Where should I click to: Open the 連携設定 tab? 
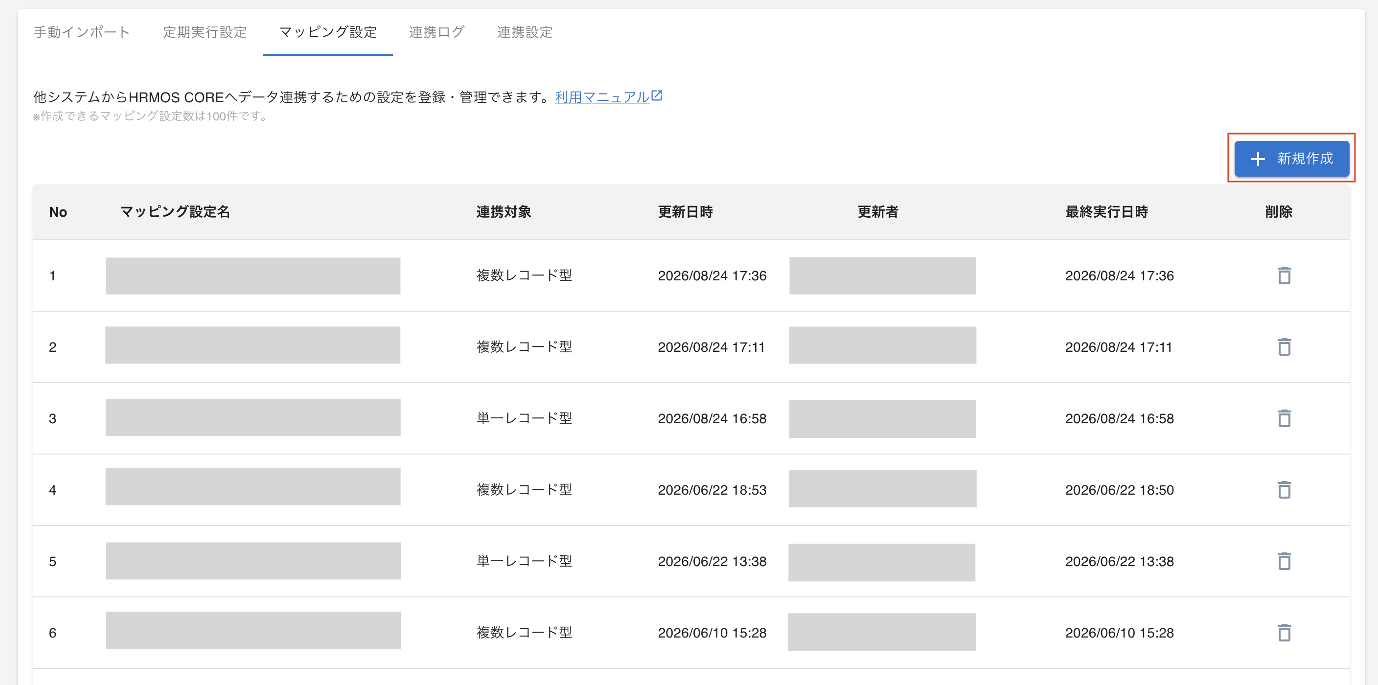(524, 32)
